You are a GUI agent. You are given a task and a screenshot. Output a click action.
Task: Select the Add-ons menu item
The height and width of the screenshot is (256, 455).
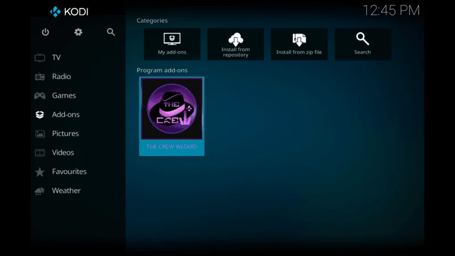coord(66,114)
